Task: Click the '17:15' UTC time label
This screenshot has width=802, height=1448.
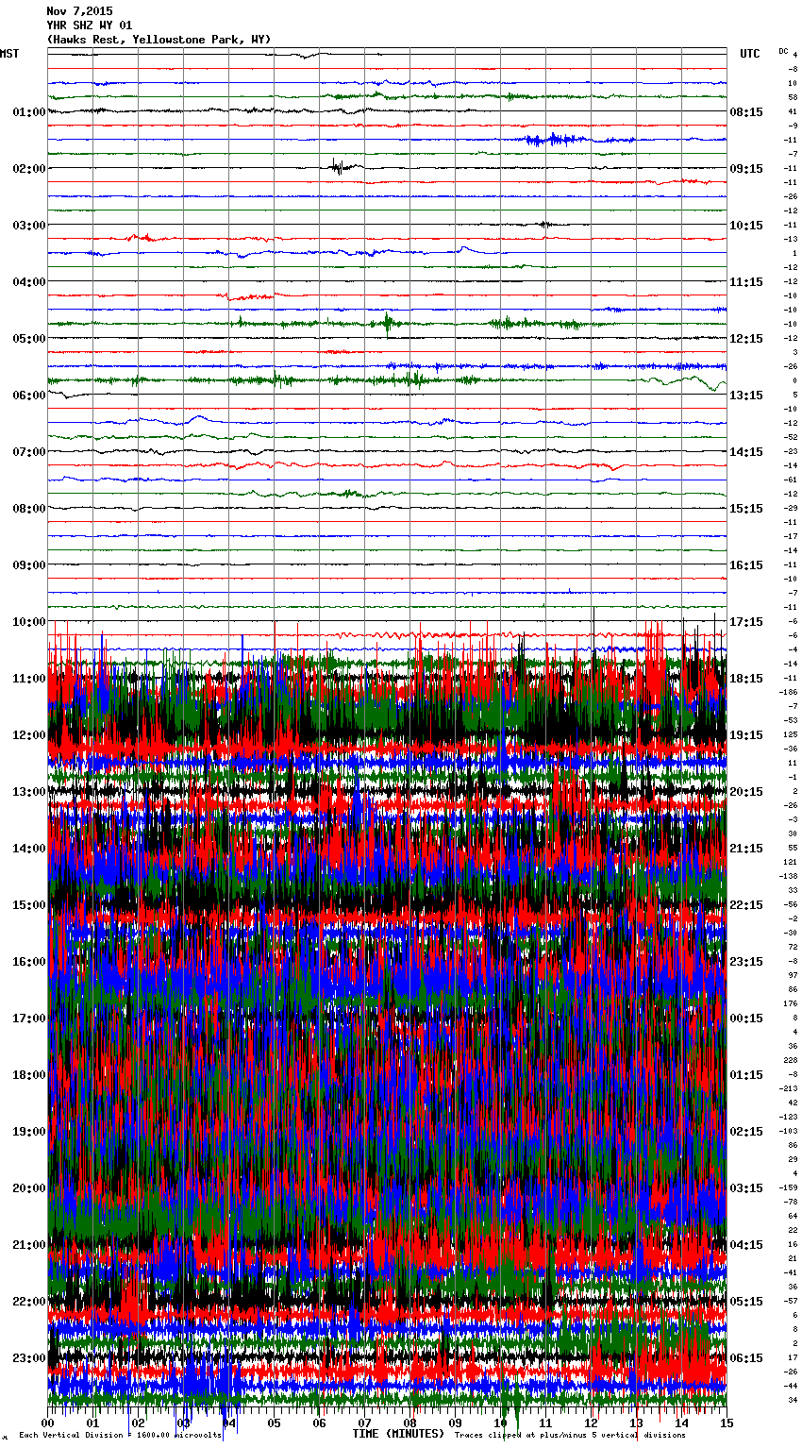Action: [x=746, y=622]
